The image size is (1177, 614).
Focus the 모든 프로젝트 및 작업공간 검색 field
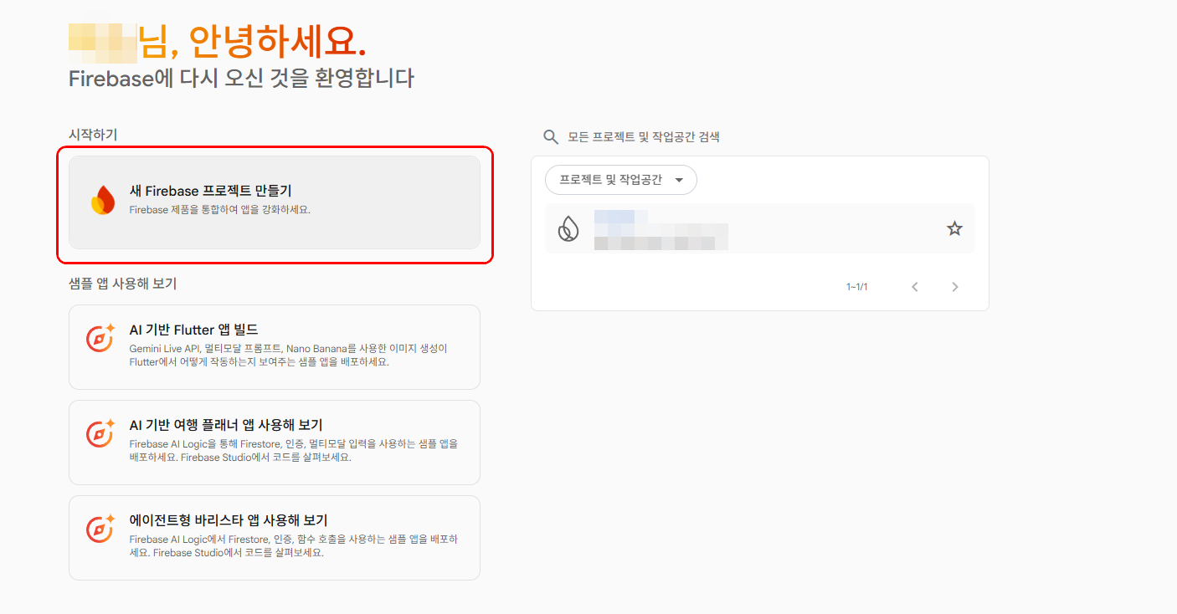[x=644, y=136]
